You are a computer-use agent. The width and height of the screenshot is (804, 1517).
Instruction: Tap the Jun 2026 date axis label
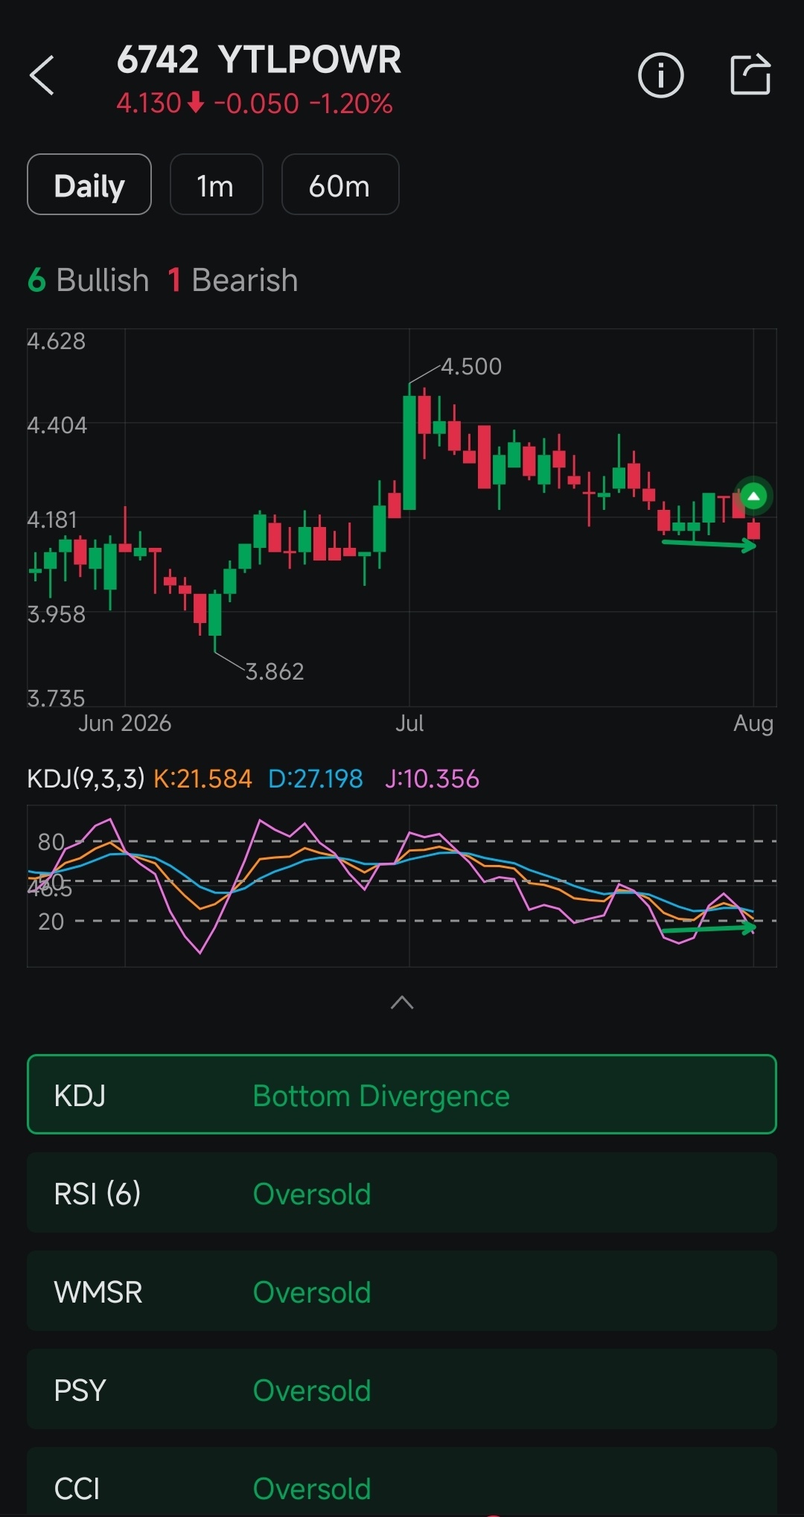click(125, 723)
